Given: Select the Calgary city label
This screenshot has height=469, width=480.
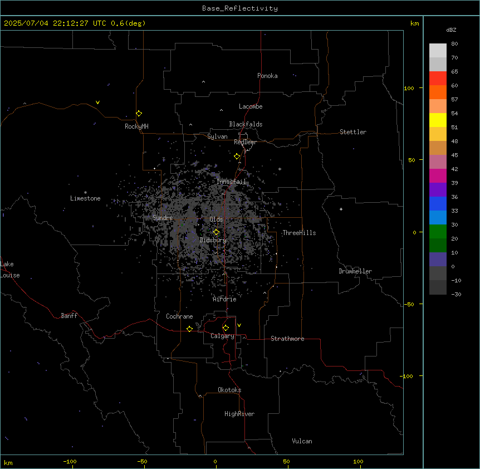Looking at the screenshot, I should tap(222, 336).
